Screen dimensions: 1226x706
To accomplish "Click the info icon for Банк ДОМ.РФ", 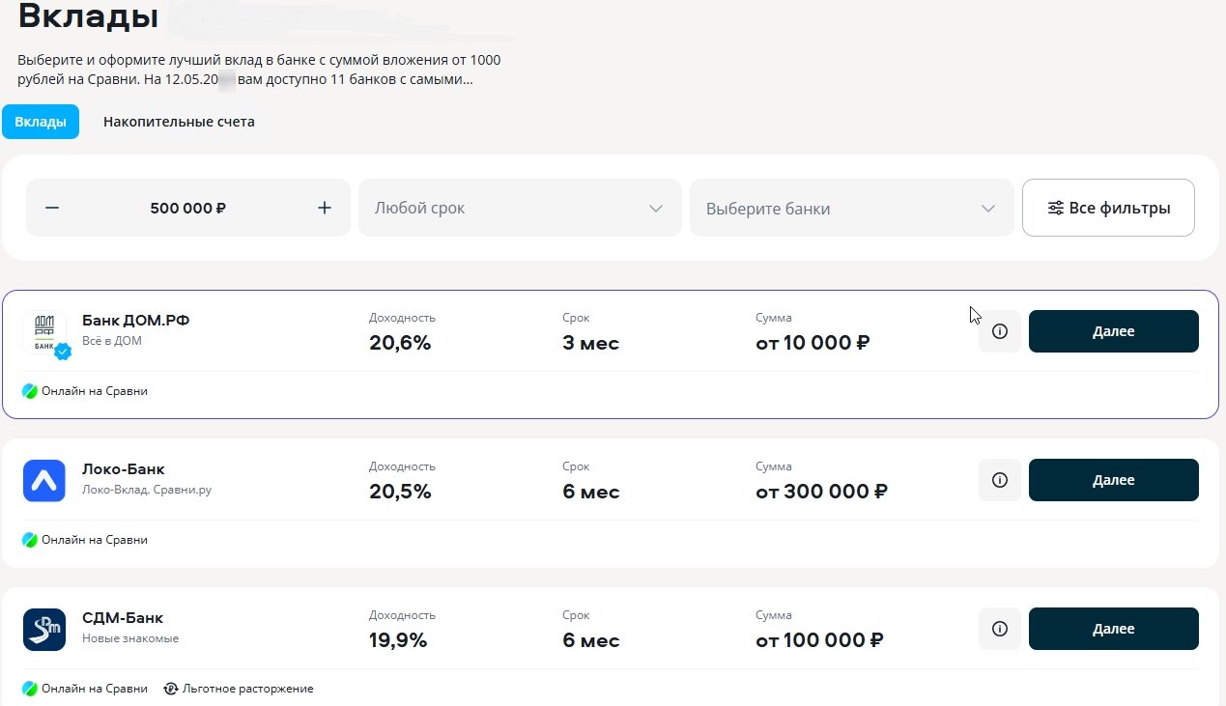I will tap(1000, 331).
